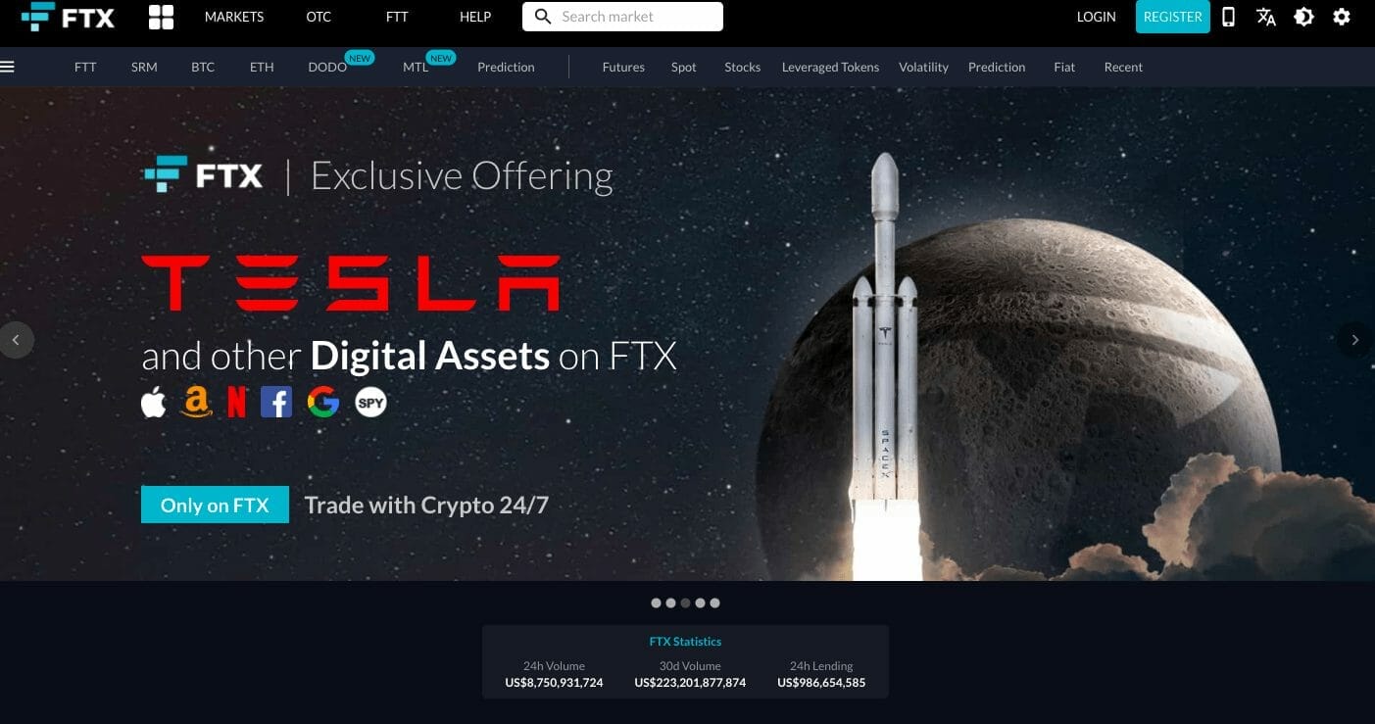Click the mobile app phone icon
This screenshot has width=1375, height=724.
pyautogui.click(x=1228, y=17)
